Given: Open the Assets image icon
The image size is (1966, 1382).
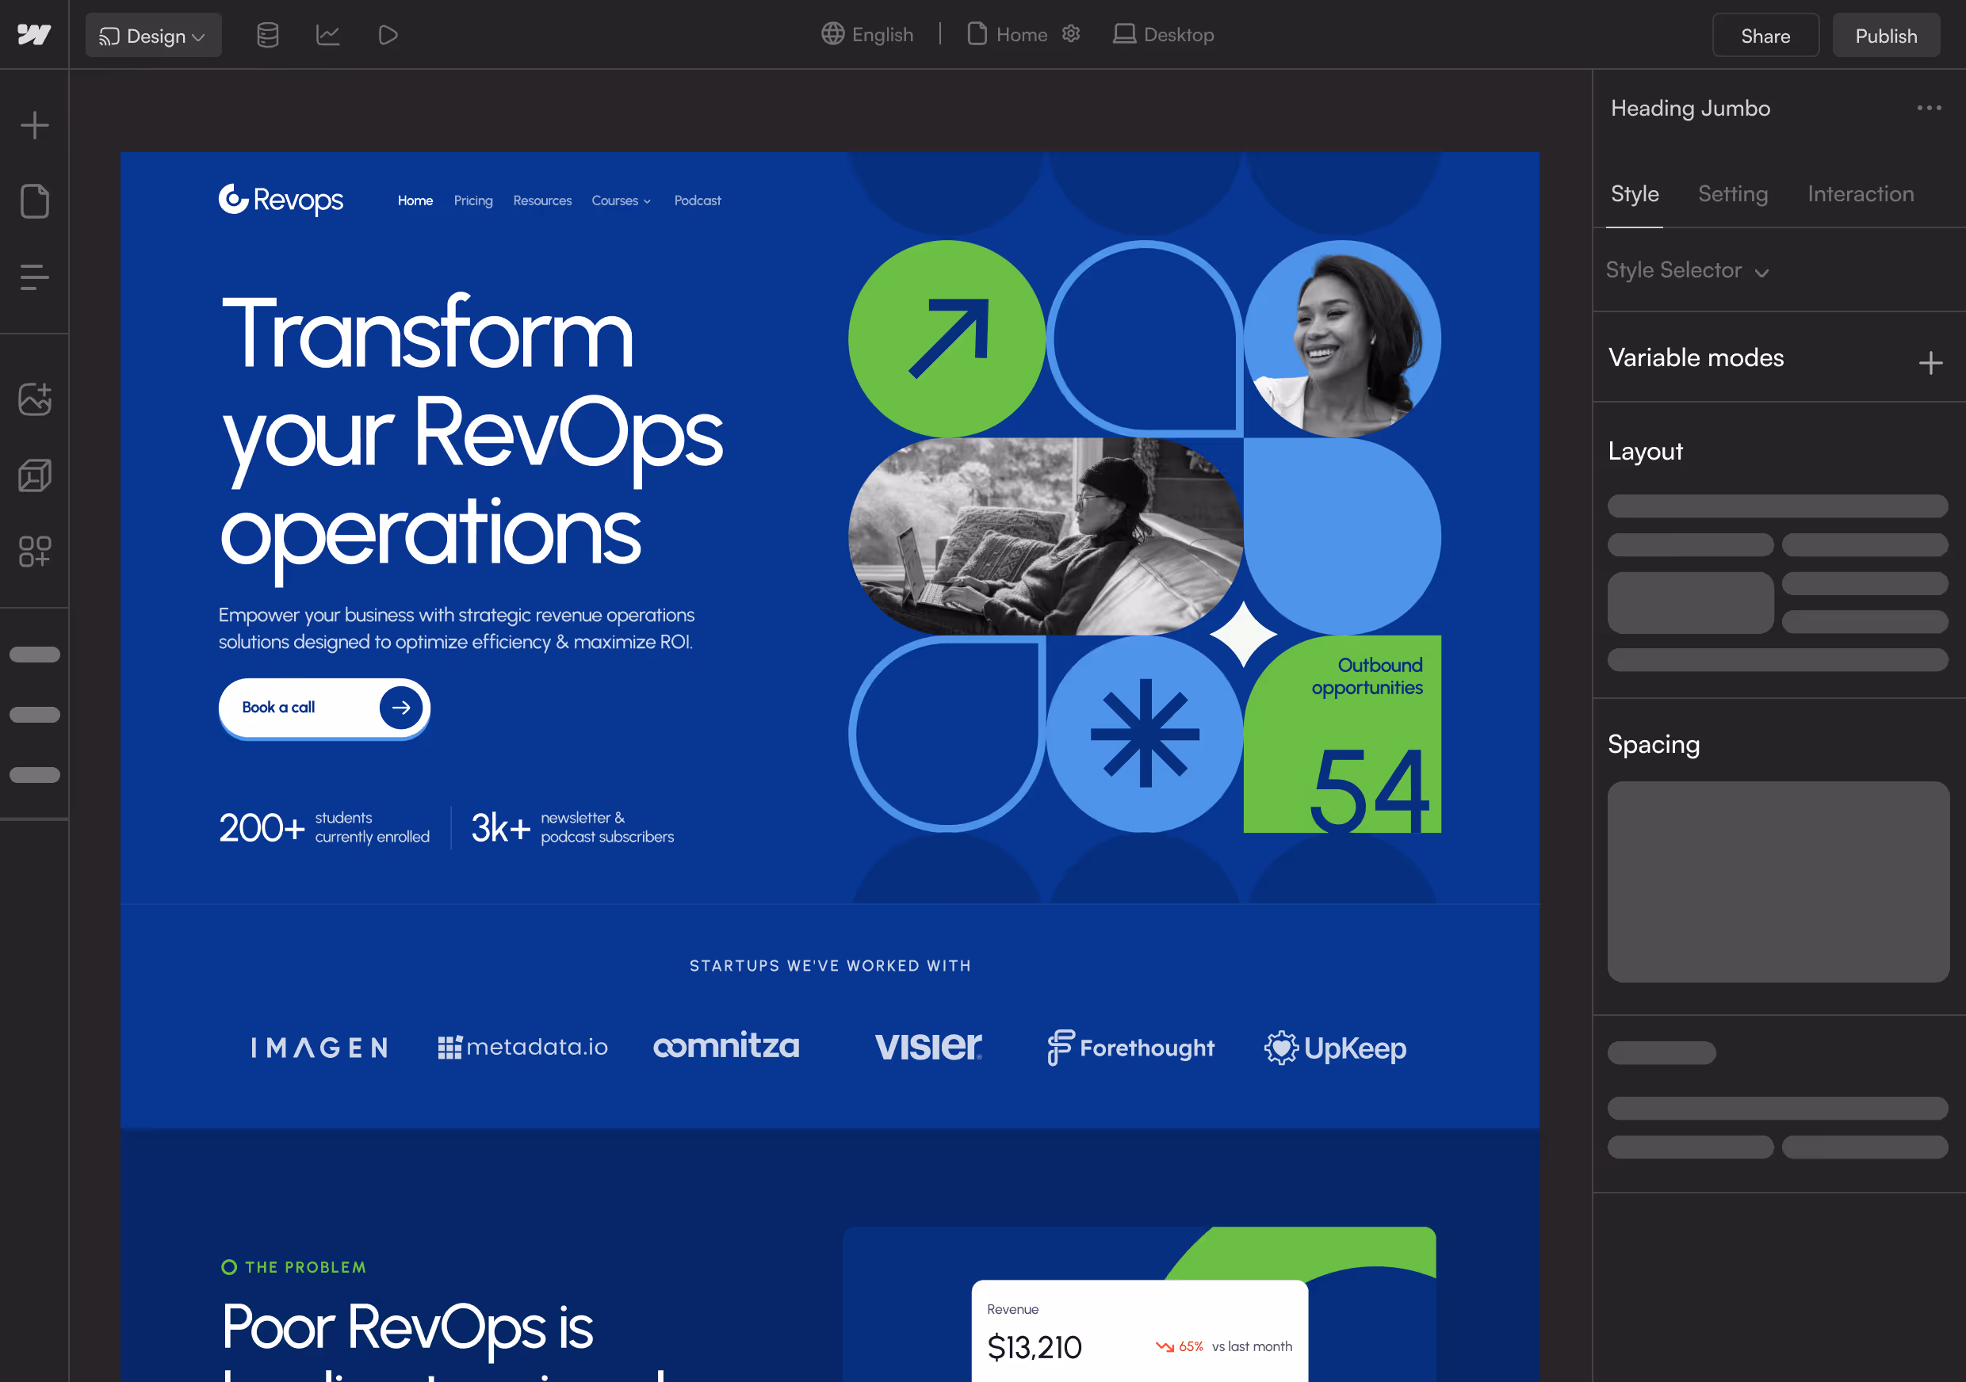Looking at the screenshot, I should 34,399.
